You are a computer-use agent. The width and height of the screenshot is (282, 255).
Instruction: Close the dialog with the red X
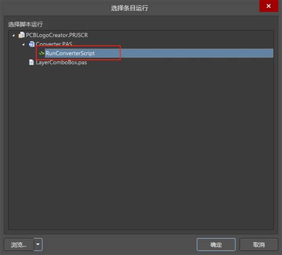(269, 6)
